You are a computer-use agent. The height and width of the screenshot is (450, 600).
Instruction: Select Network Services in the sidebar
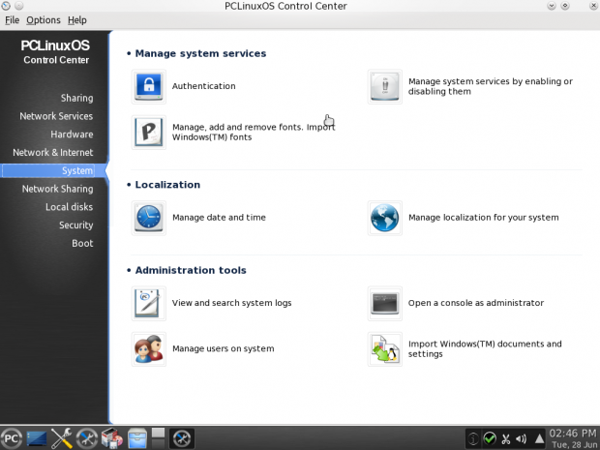tap(56, 116)
